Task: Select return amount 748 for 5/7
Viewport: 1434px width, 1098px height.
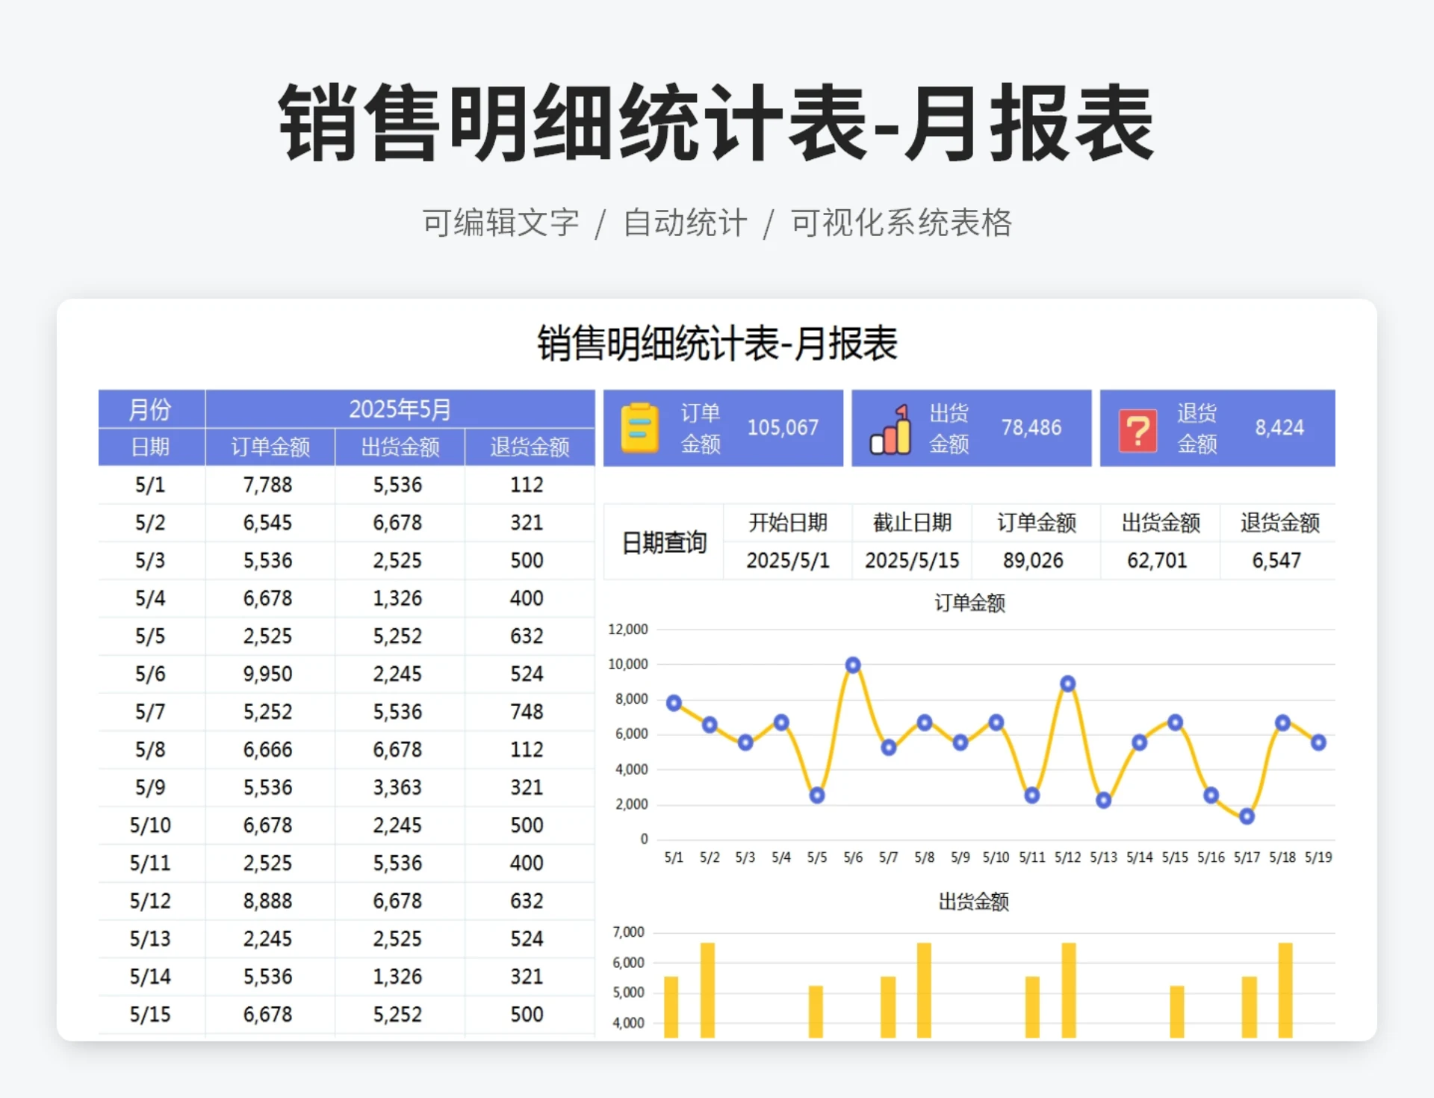Action: tap(530, 711)
